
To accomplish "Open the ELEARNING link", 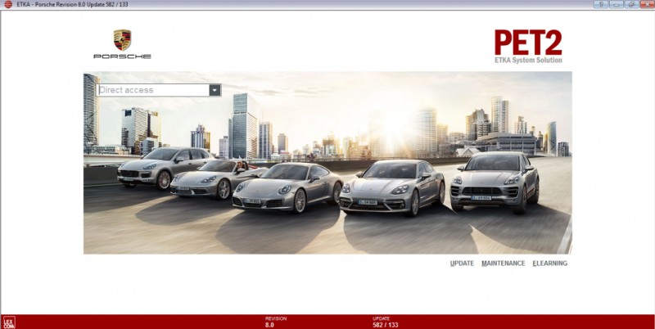I will pos(549,264).
